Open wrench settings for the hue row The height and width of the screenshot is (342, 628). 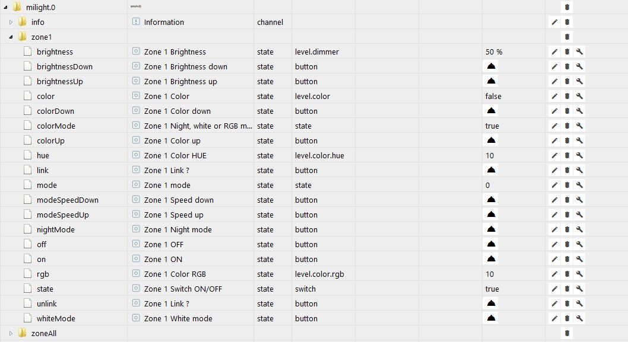(x=579, y=155)
